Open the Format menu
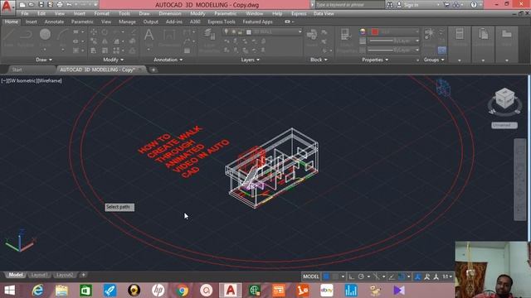This screenshot has width=531, height=298. pos(101,13)
